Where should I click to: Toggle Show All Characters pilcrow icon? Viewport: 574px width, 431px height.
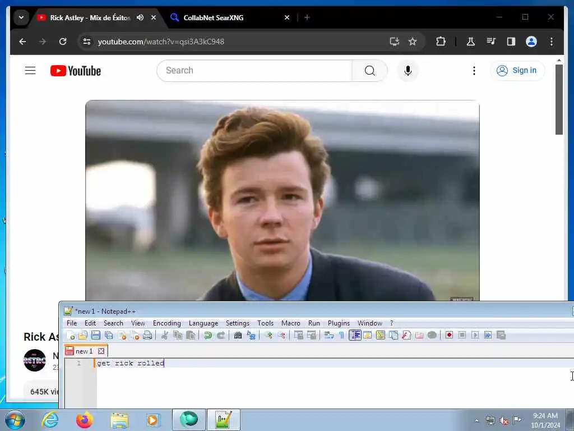[341, 336]
